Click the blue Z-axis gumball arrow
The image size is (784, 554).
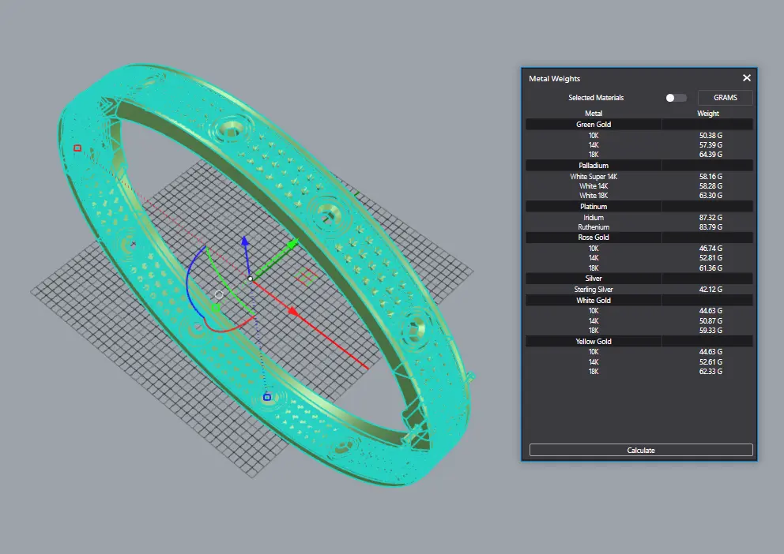pyautogui.click(x=245, y=241)
